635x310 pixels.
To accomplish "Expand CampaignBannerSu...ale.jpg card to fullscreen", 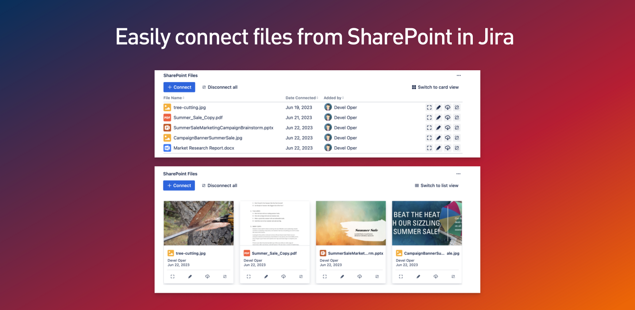I will tap(400, 276).
